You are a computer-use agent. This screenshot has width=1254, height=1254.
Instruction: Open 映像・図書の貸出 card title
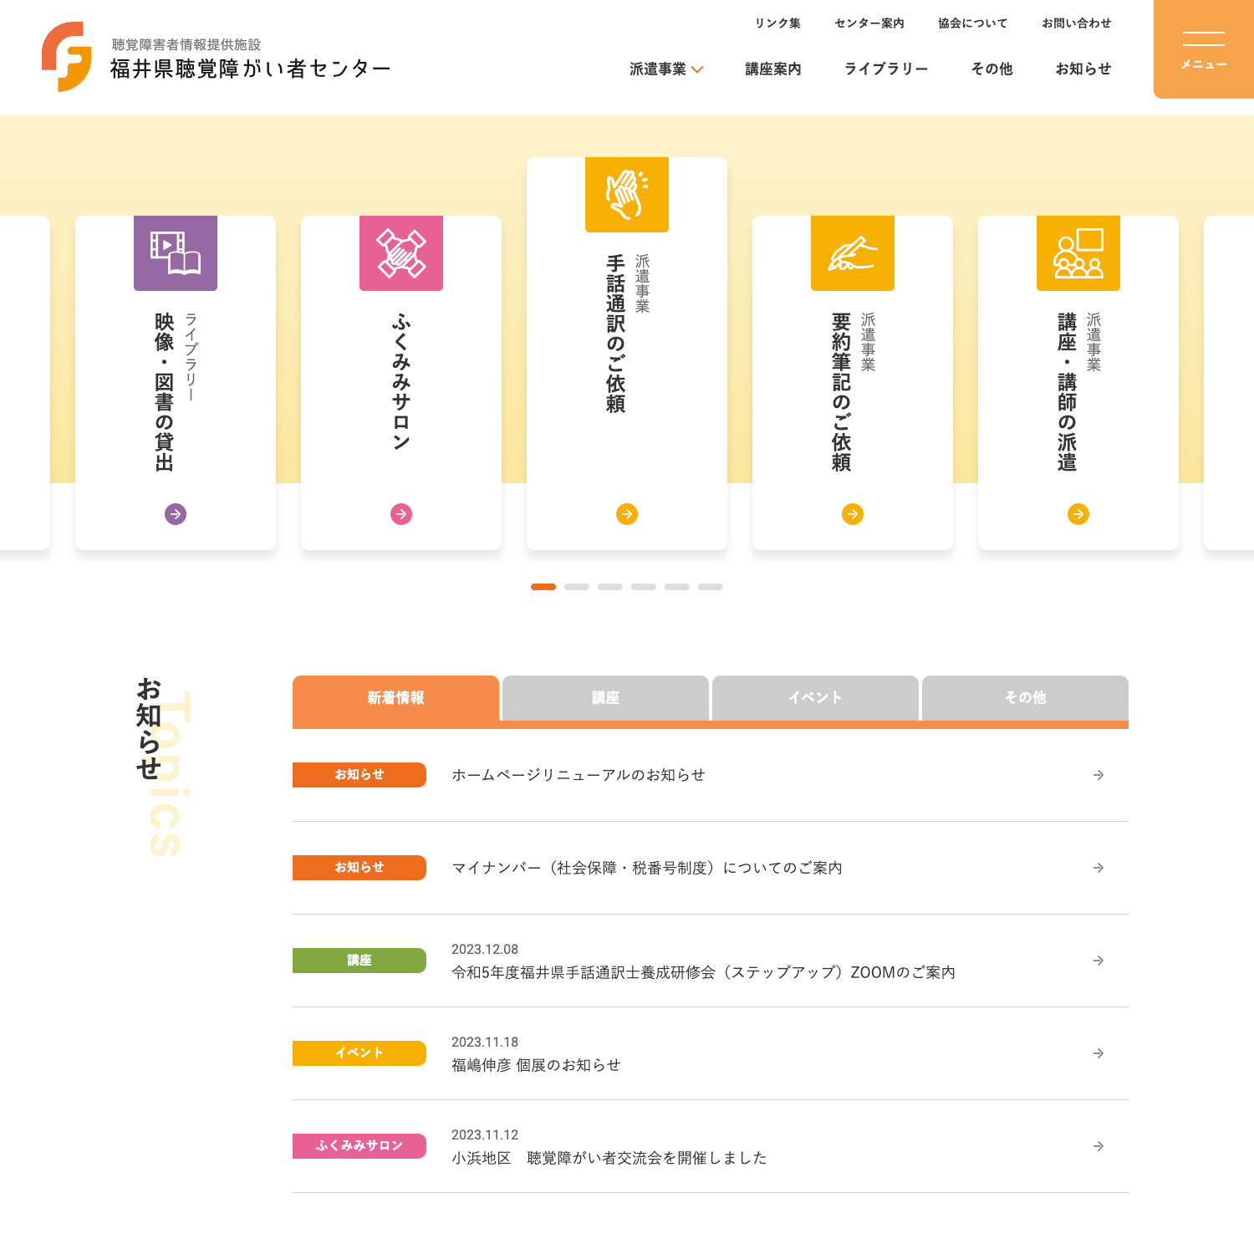pyautogui.click(x=164, y=392)
